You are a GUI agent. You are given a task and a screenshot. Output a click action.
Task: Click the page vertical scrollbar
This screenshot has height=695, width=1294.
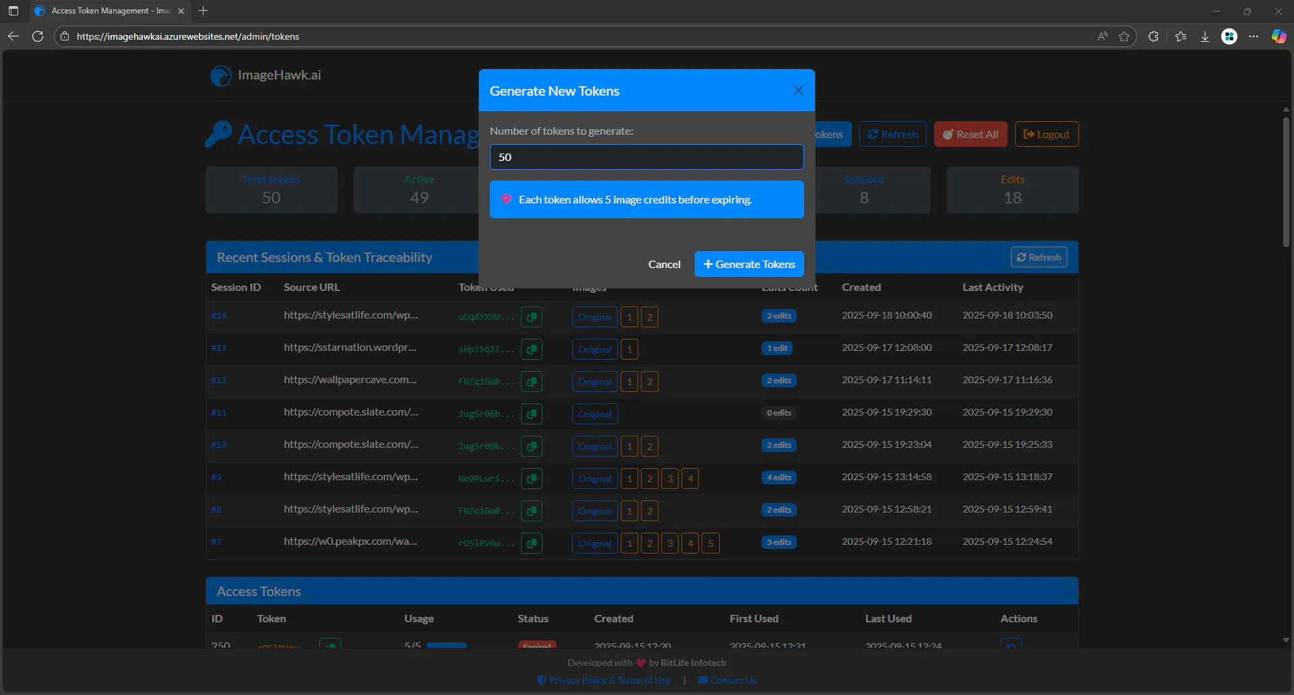coord(1286,182)
